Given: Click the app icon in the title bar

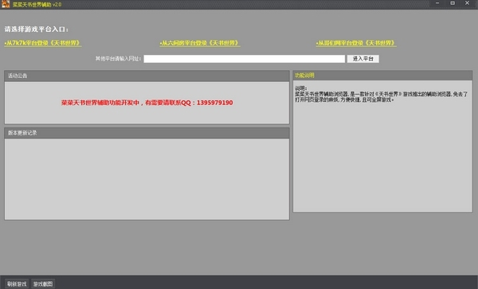Looking at the screenshot, I should point(6,4).
